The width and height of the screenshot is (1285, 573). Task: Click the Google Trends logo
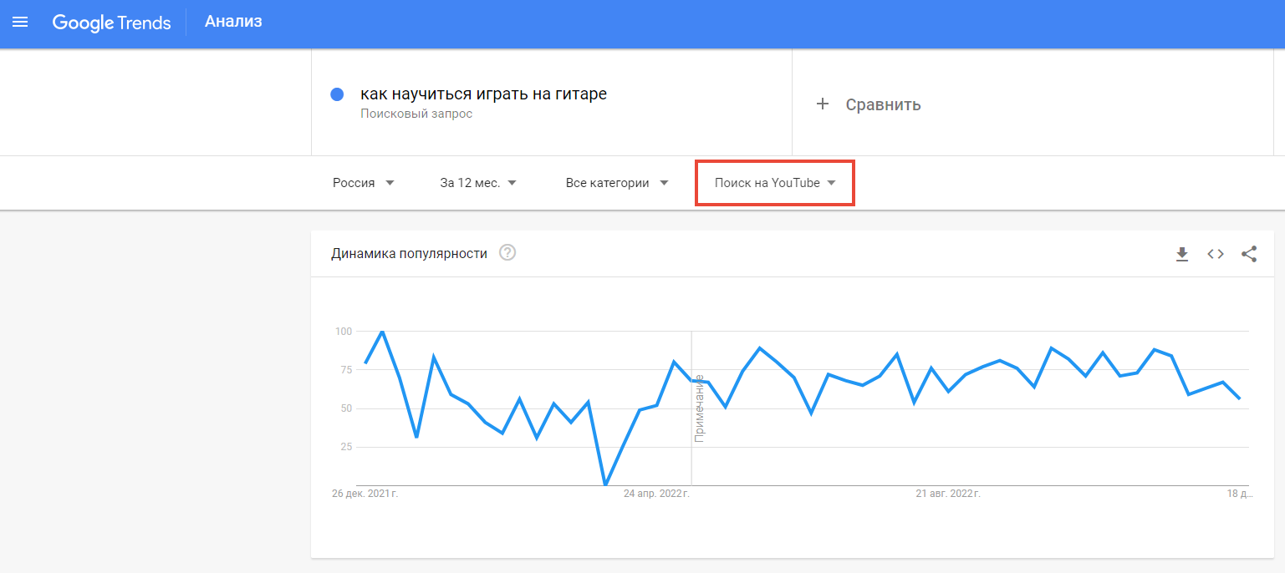click(x=111, y=23)
